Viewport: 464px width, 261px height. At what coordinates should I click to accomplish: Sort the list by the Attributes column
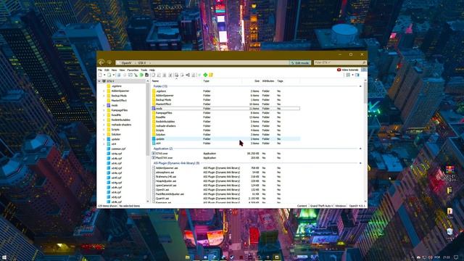click(x=268, y=81)
